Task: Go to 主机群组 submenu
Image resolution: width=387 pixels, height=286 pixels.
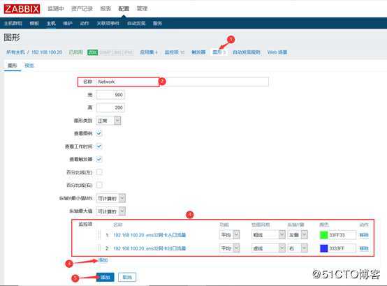Action: pyautogui.click(x=13, y=23)
